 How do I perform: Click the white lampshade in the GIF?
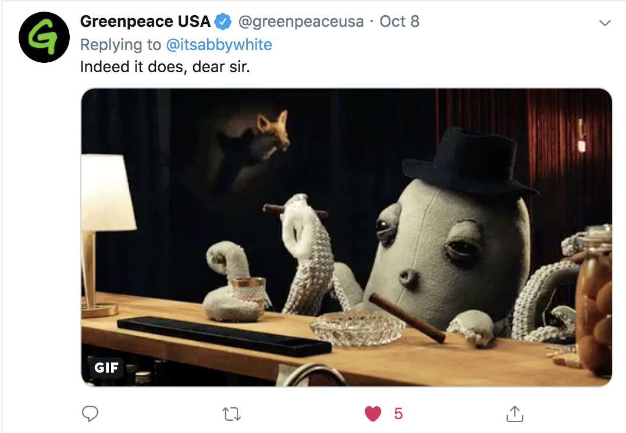click(108, 193)
